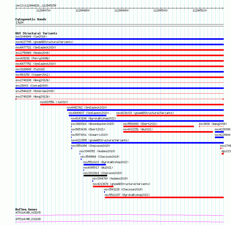Open the nsv6022251 (Wu2021) label
The image size is (231, 225).
coord(138,129)
